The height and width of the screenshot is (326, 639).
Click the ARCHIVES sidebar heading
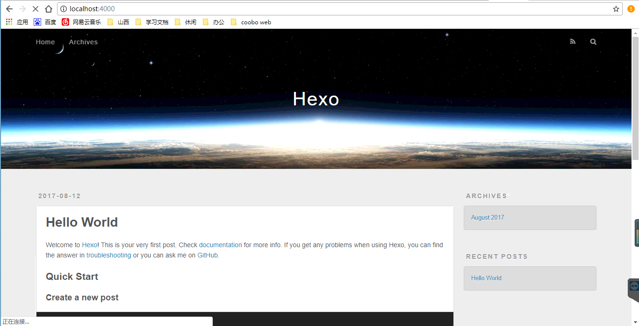[486, 196]
